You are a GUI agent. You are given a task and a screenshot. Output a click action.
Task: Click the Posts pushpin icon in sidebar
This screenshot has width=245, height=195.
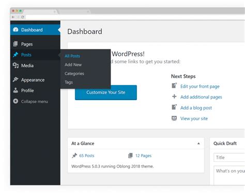tap(16, 54)
